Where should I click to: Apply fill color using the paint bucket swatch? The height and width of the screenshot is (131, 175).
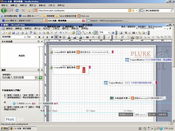tap(81, 37)
